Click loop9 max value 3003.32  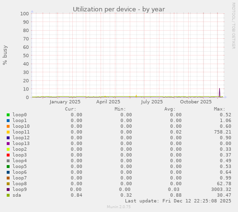[221, 190]
